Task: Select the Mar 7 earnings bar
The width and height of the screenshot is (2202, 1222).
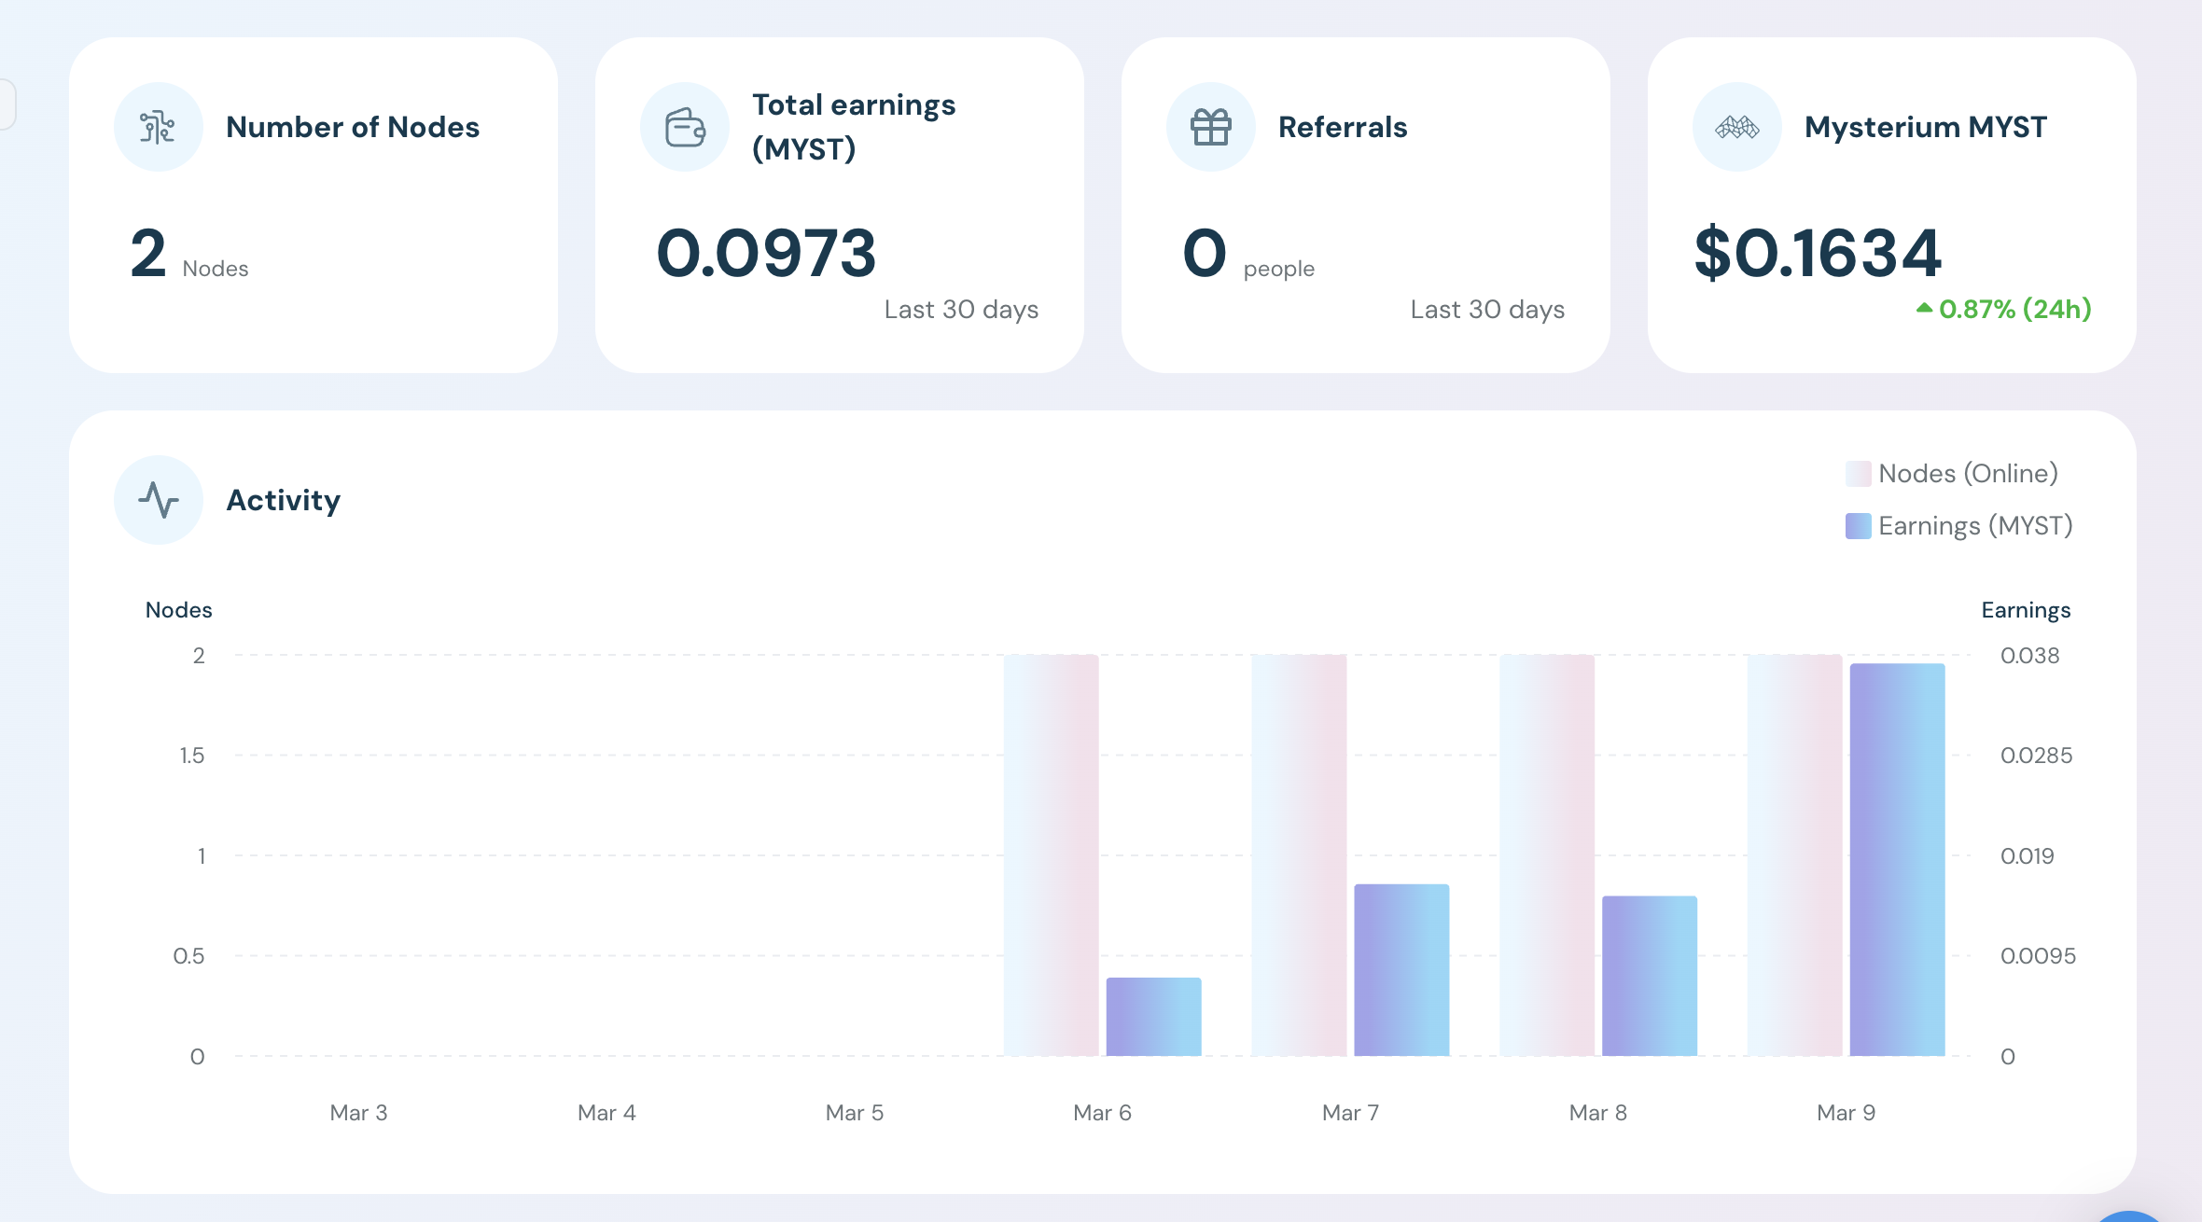Action: pos(1401,970)
